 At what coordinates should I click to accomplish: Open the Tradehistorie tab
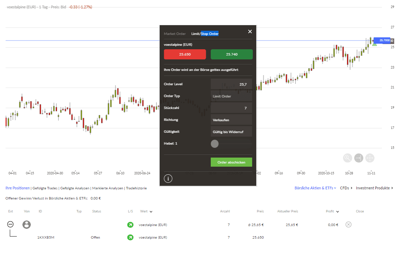click(x=136, y=188)
